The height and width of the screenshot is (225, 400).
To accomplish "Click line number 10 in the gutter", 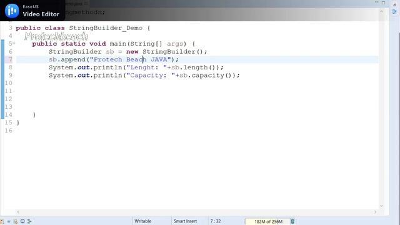I will point(8,83).
